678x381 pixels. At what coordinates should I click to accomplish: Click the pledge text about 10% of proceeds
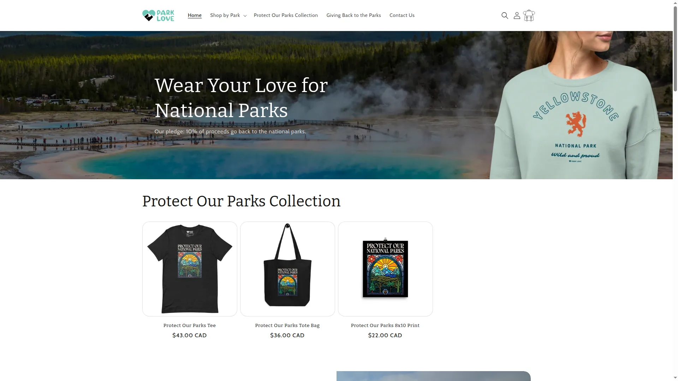(x=230, y=131)
